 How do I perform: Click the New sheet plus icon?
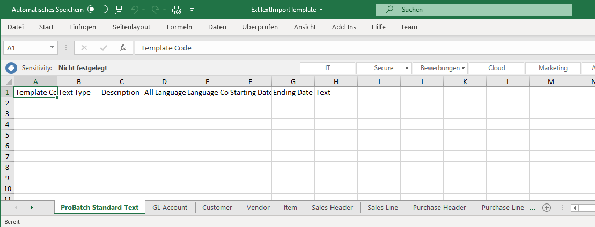coord(546,207)
